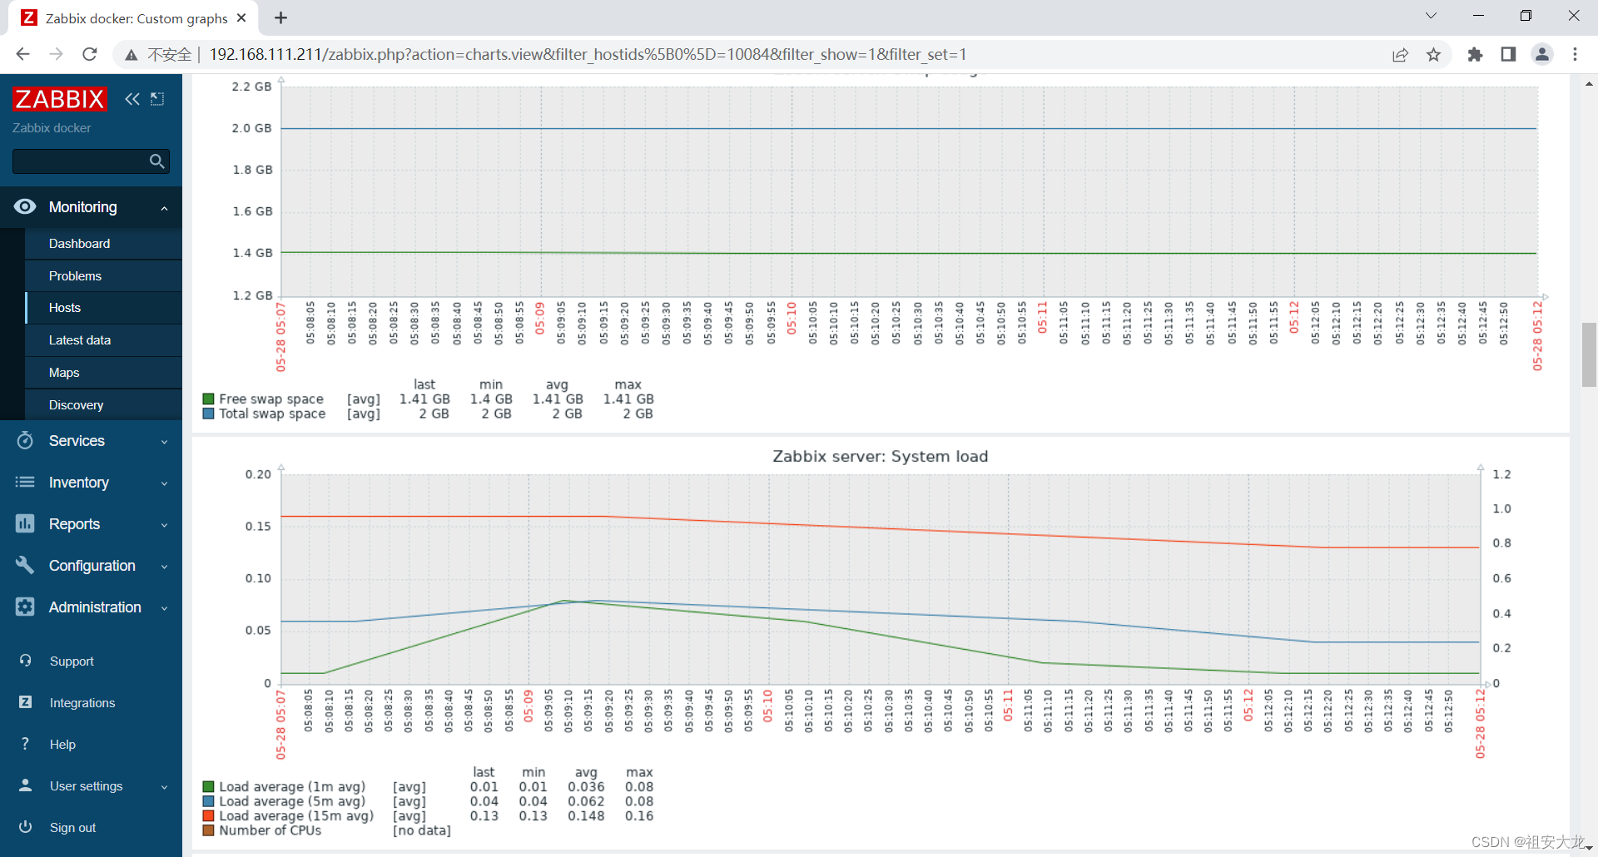Click the Support link
This screenshot has width=1598, height=857.
click(72, 661)
